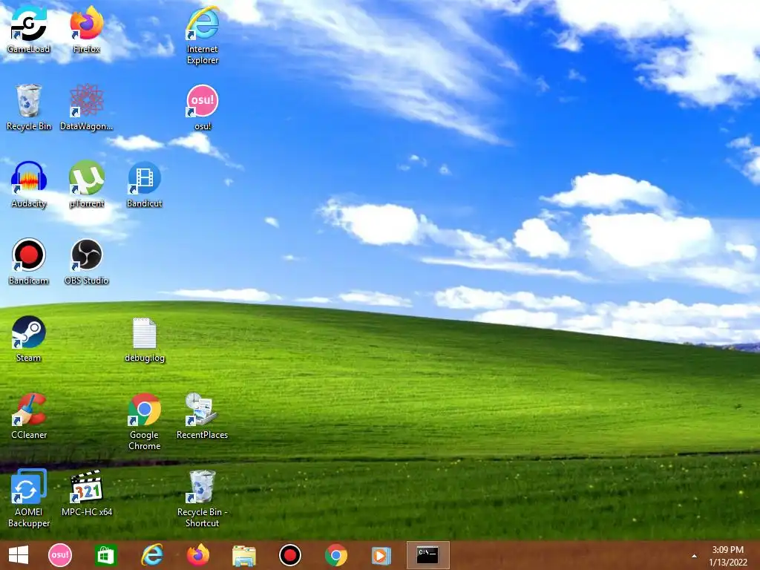Select the Firefox desktop icon

click(86, 30)
